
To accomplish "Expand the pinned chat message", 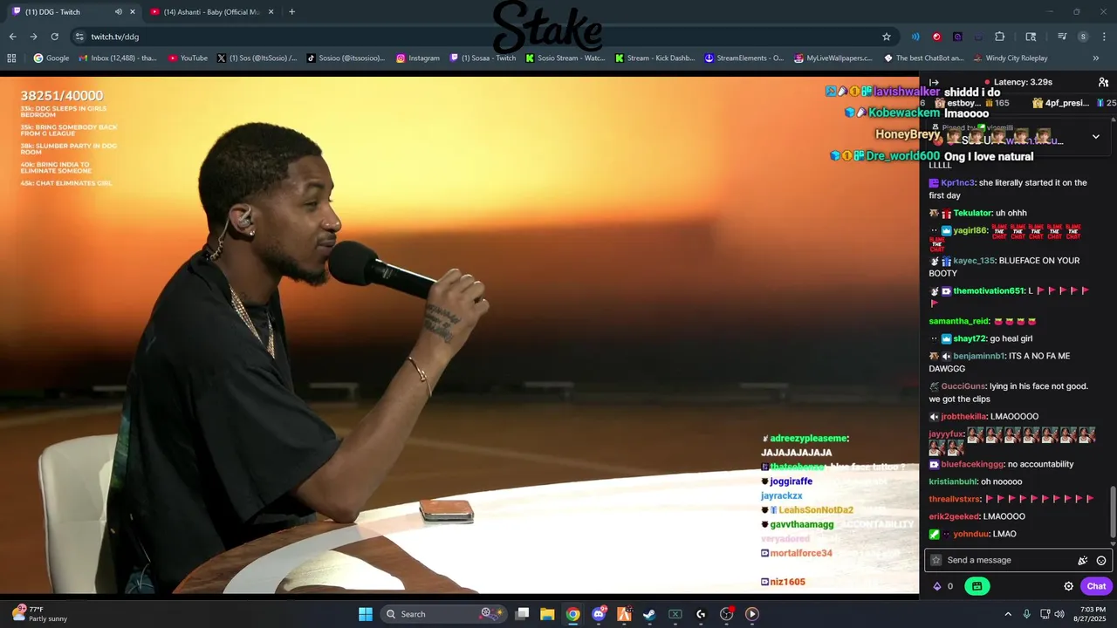I will click(x=1096, y=137).
